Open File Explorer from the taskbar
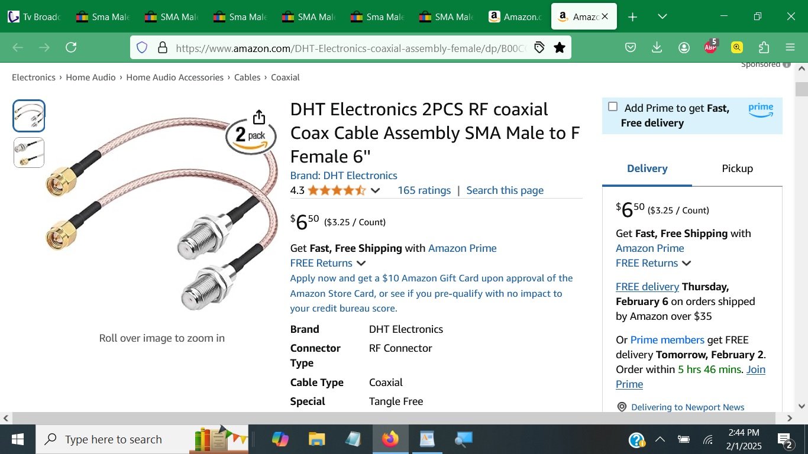808x454 pixels. coord(317,439)
